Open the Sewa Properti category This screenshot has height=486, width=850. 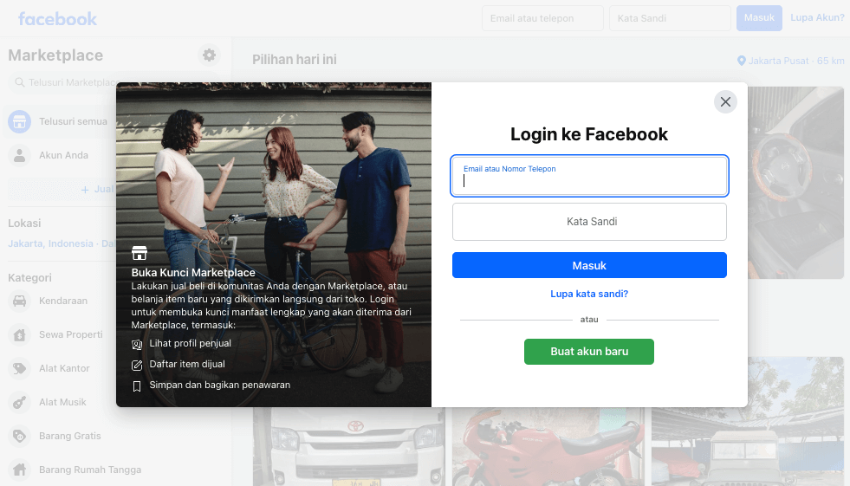70,335
